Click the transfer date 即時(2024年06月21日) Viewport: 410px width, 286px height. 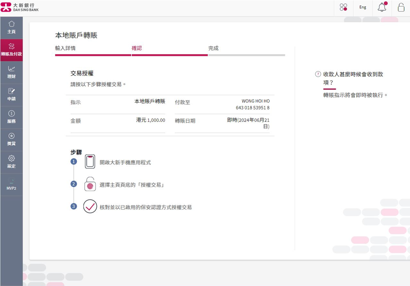click(248, 123)
